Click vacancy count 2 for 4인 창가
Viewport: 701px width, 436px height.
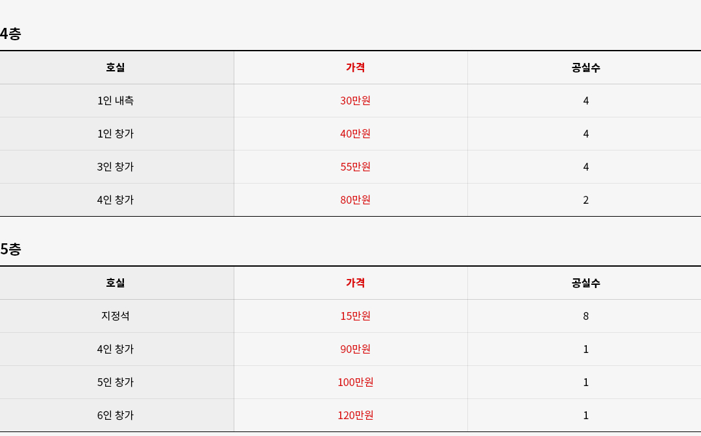click(585, 200)
